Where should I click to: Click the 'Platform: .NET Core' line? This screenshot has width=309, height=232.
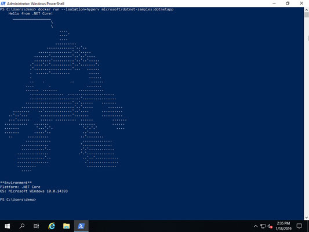click(20, 187)
